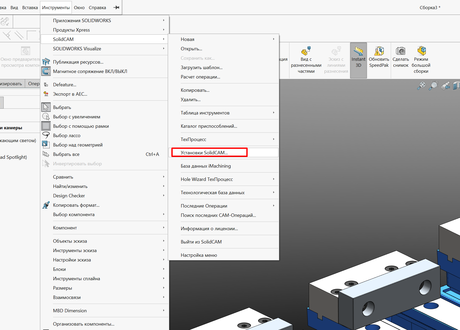Open Информация о лицензии...
Viewport: 460px width, 330px height.
click(x=224, y=229)
